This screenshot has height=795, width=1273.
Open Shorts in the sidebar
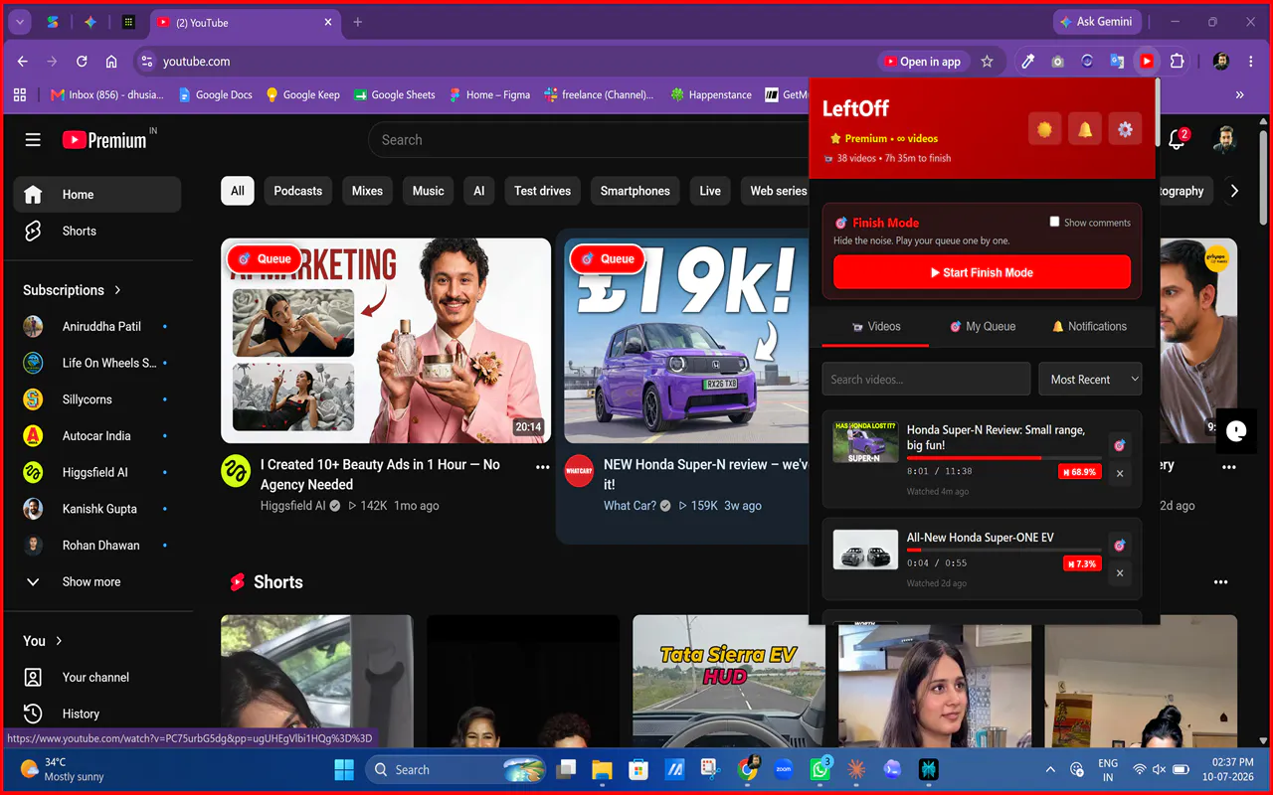click(x=97, y=231)
